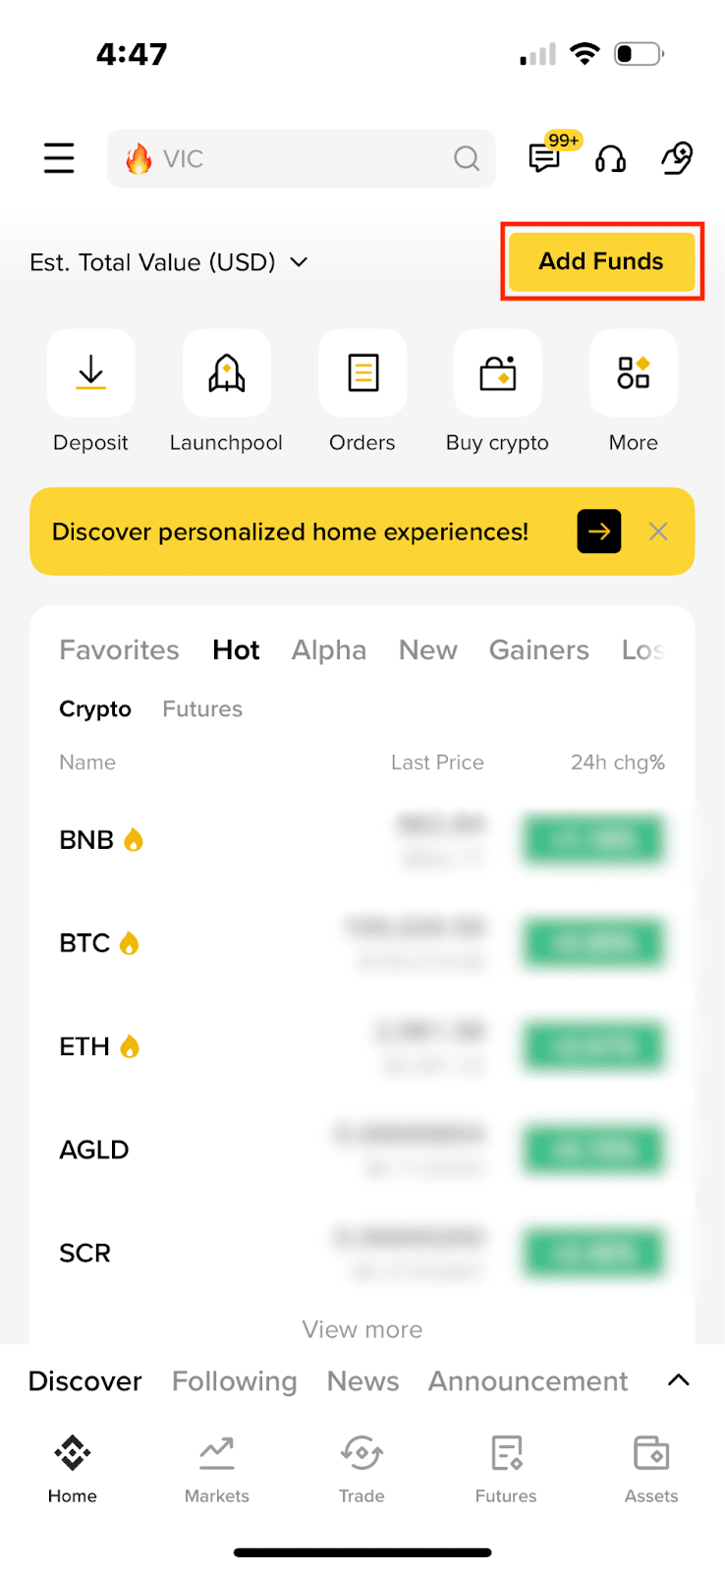The width and height of the screenshot is (725, 1572).
Task: Tap View more link
Action: tap(362, 1329)
